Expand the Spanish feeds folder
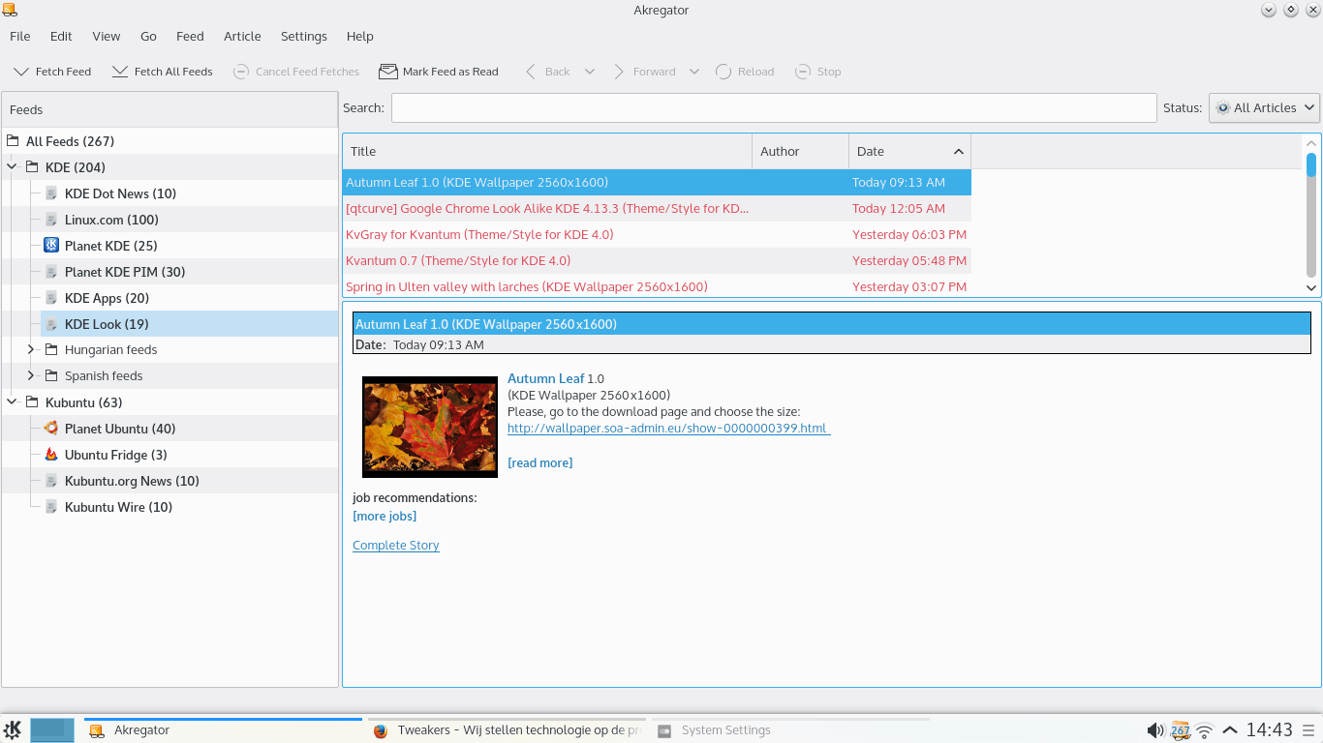This screenshot has width=1323, height=743. 31,376
